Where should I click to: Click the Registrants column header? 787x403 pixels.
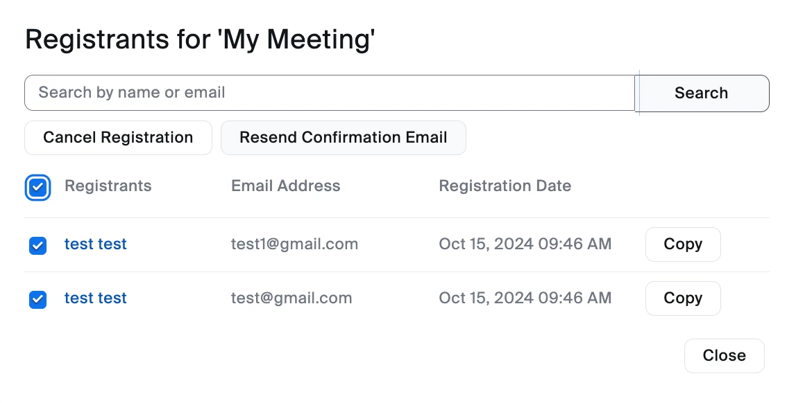pyautogui.click(x=108, y=186)
